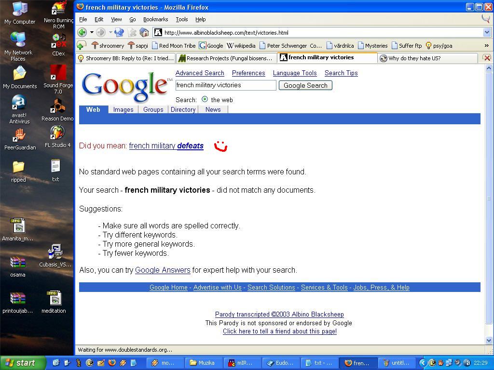This screenshot has width=494, height=370.
Task: Select the ripped folder on the desktop
Action: pos(18,172)
